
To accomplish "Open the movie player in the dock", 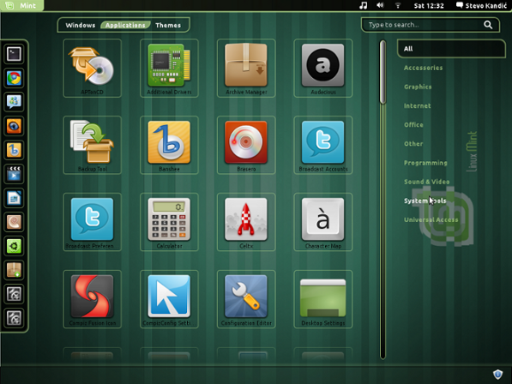I will (14, 174).
